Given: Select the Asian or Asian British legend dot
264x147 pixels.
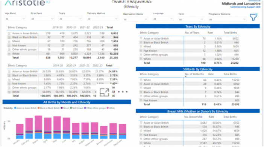Looking at the screenshot, I should [x=15, y=108].
